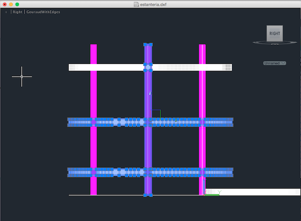301x221 pixels.
Task: Click the RIGHT face of the ViewCube
Action: [x=275, y=33]
